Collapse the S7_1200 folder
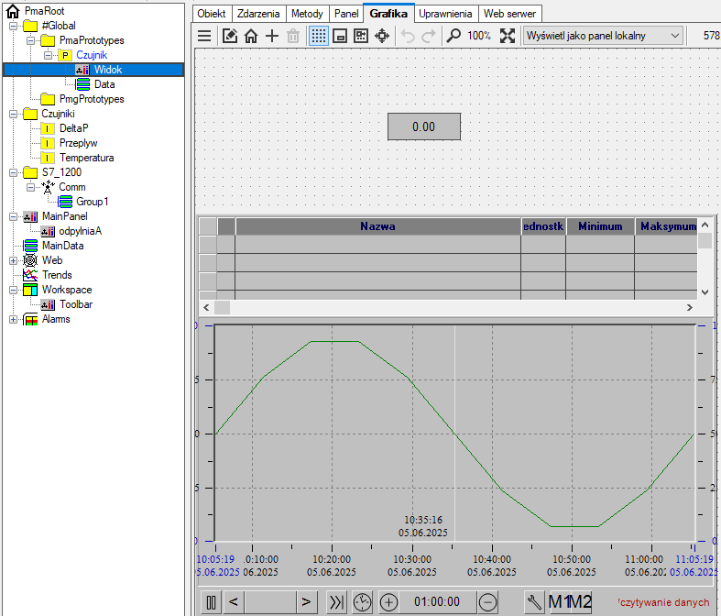This screenshot has width=721, height=616. [14, 172]
